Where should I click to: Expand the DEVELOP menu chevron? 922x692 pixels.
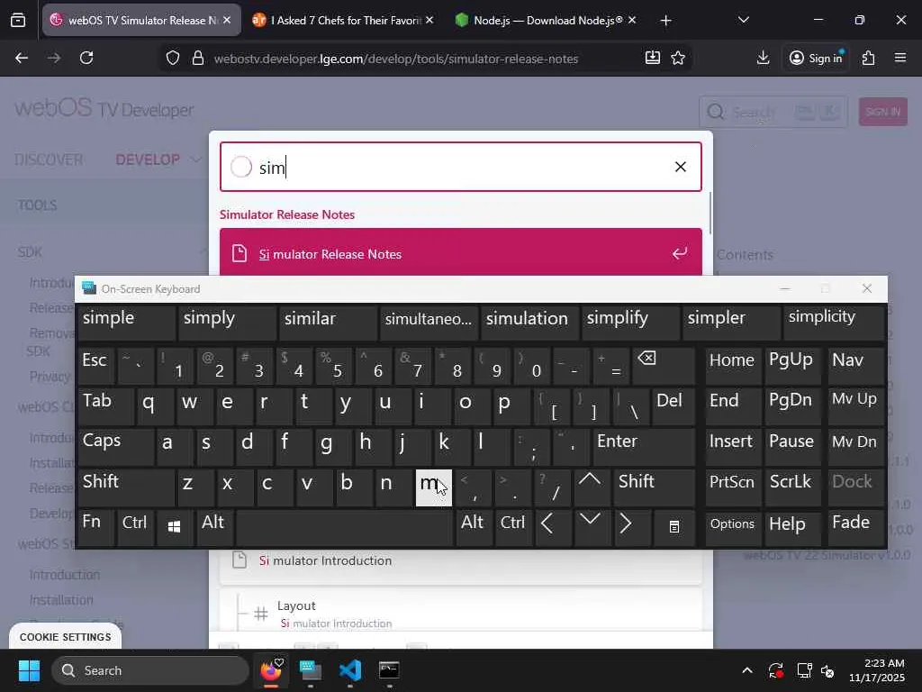point(196,159)
